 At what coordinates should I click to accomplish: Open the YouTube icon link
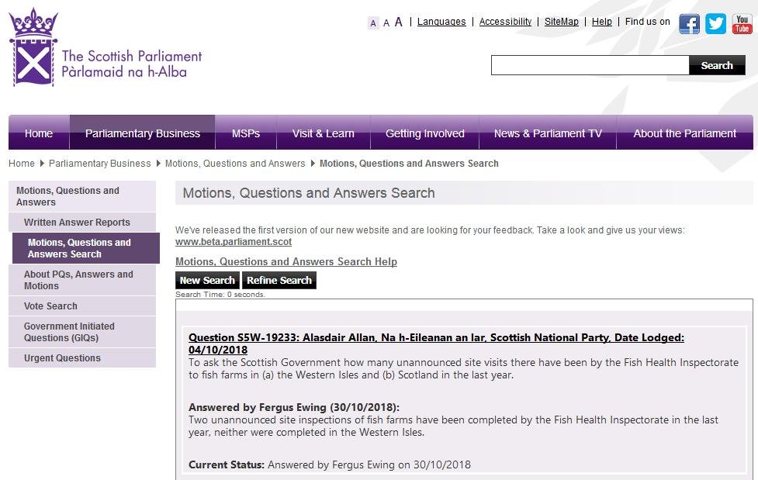742,24
